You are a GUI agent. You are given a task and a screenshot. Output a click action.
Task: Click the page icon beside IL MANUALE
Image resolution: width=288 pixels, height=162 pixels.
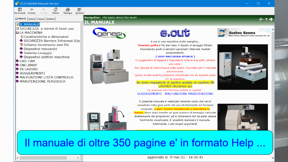[x=18, y=24]
